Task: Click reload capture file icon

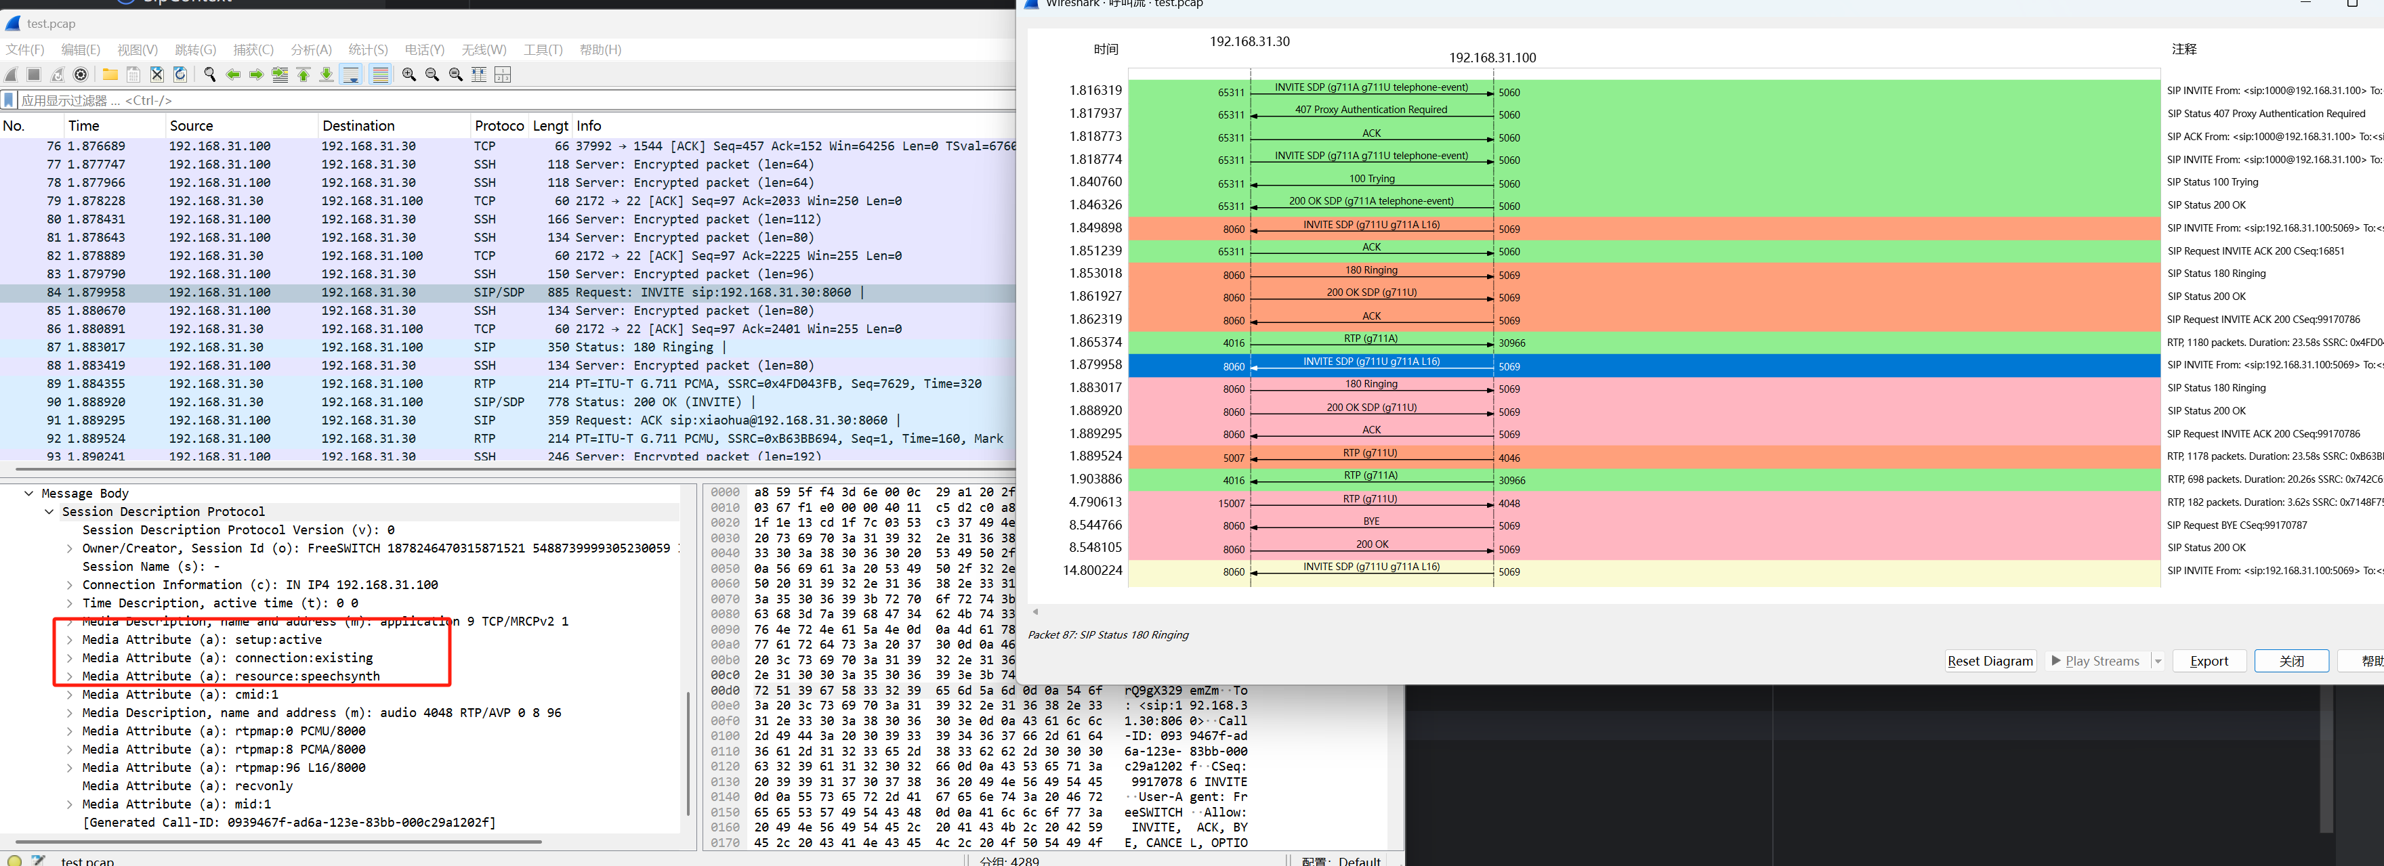Action: tap(180, 75)
